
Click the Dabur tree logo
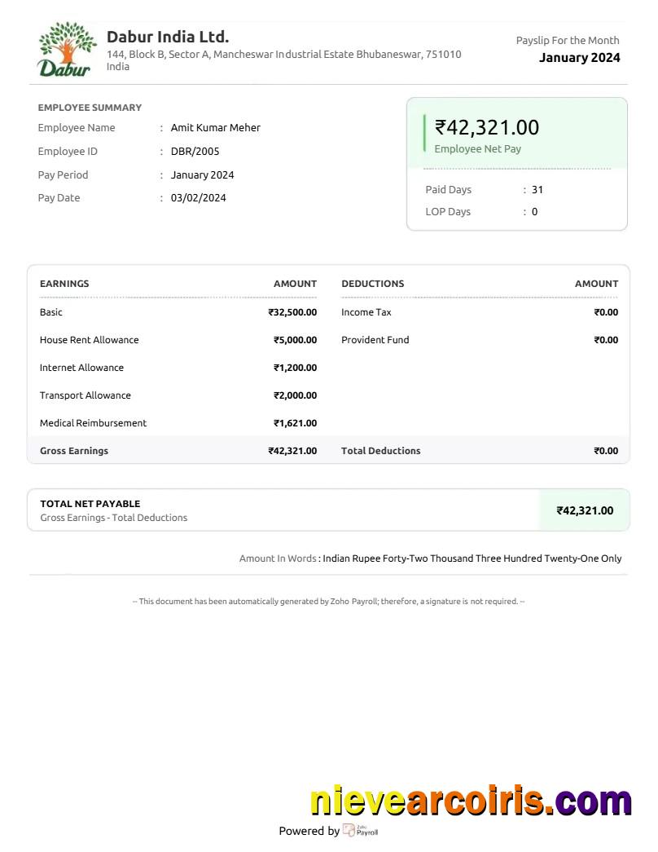(66, 49)
